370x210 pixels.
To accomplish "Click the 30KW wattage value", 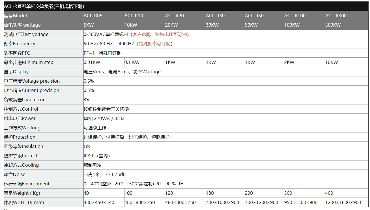I will tap(212, 25).
